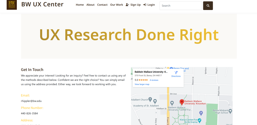Viewport: 257px width, 125px height.
Task: Click the 5th Ave street label on map
Action: coord(173,94)
